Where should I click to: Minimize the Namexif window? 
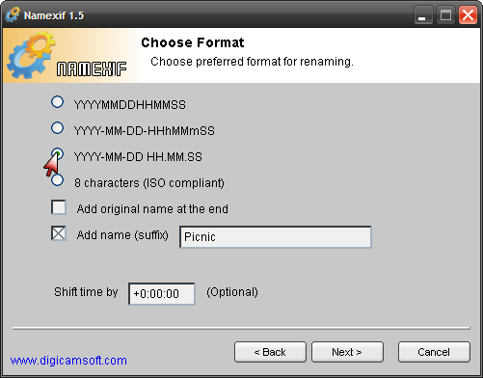point(423,15)
